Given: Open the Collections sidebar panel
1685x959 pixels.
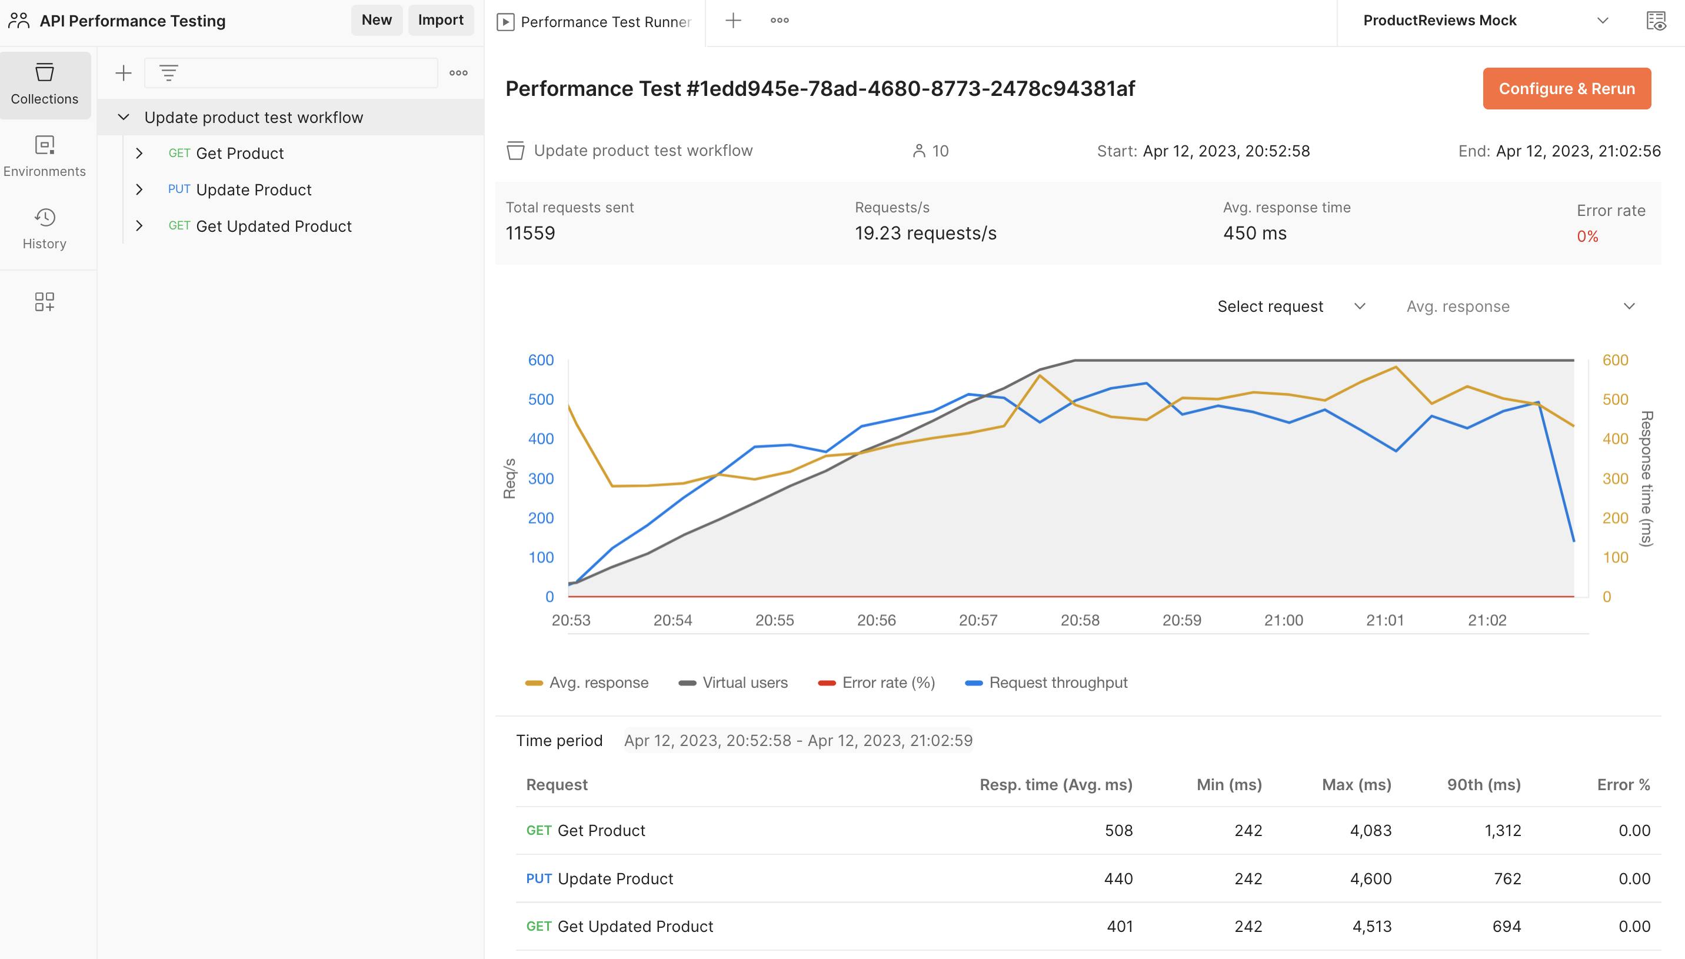Looking at the screenshot, I should click(x=45, y=84).
